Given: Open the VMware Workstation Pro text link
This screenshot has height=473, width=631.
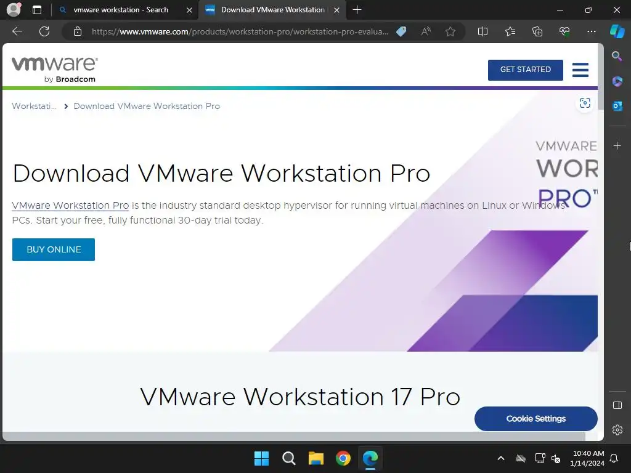Looking at the screenshot, I should [70, 206].
